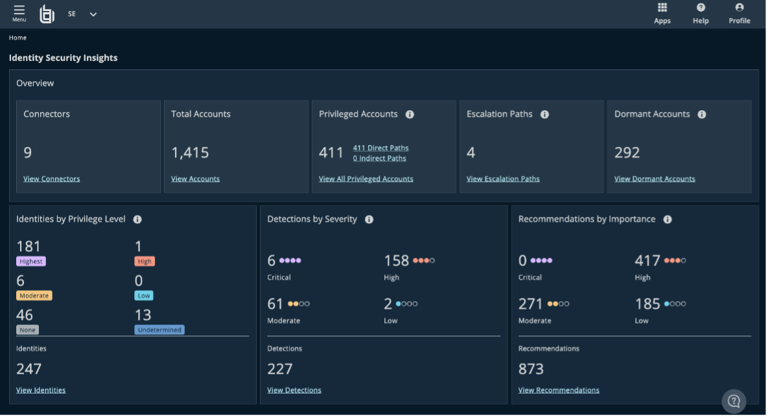Open View Connectors
The image size is (768, 417).
[x=51, y=179]
